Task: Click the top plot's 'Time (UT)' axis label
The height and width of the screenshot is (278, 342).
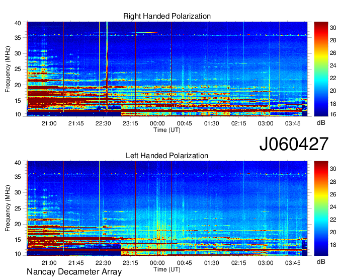Action: coord(167,130)
